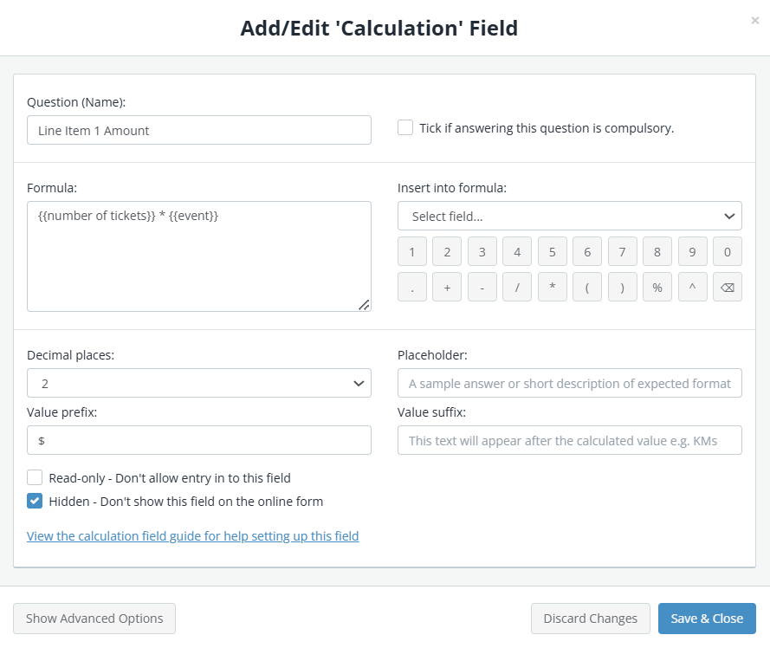Click into the Formula text area
The image size is (770, 648).
(198, 256)
